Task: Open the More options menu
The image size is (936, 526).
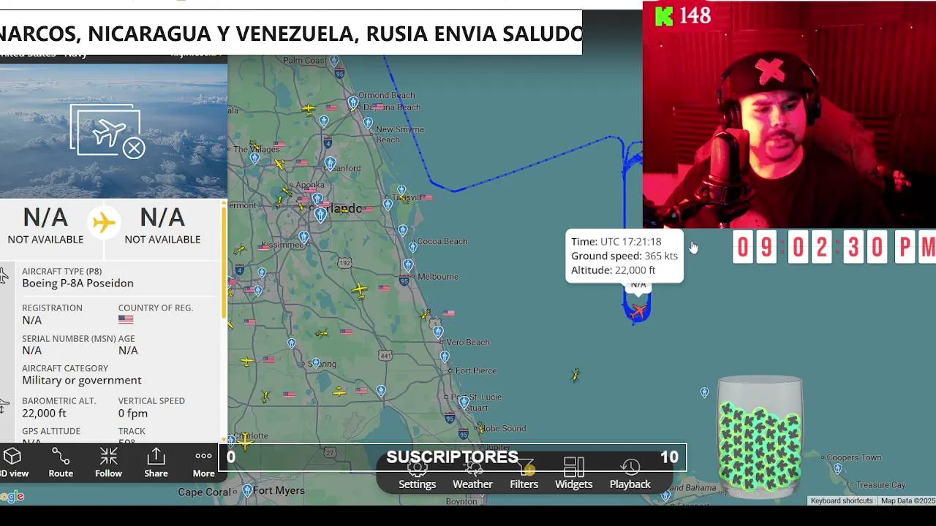Action: pyautogui.click(x=203, y=463)
